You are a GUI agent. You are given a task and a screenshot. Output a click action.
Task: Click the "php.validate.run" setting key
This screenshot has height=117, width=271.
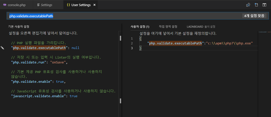(29, 62)
